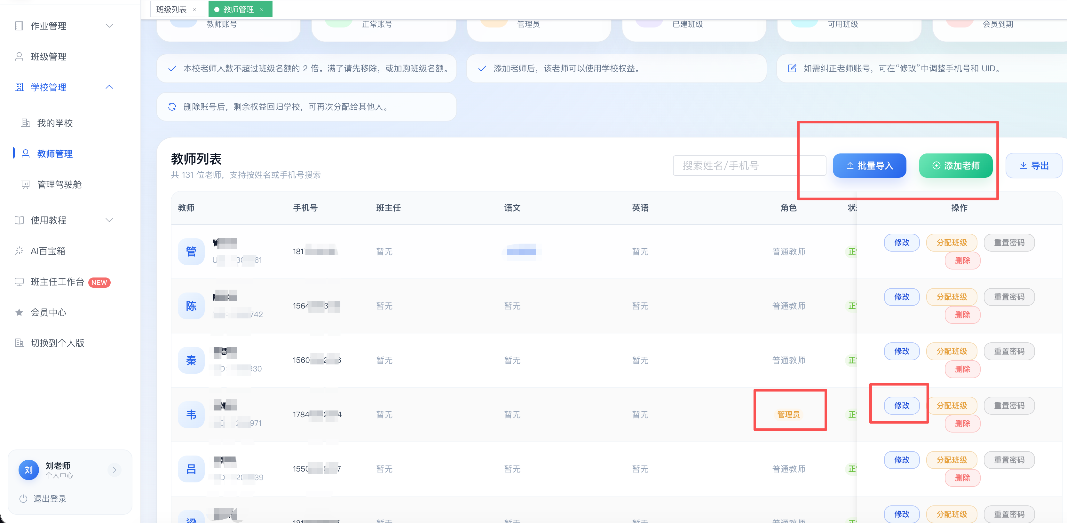
Task: Click avatar 陈 in teacher list
Action: coord(191,306)
